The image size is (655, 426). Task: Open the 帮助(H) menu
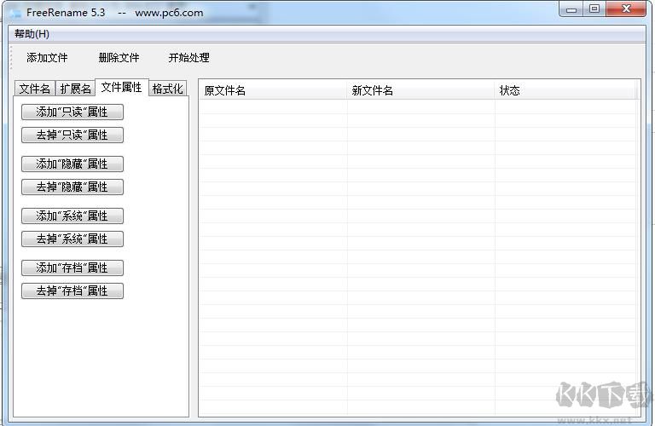click(x=32, y=34)
